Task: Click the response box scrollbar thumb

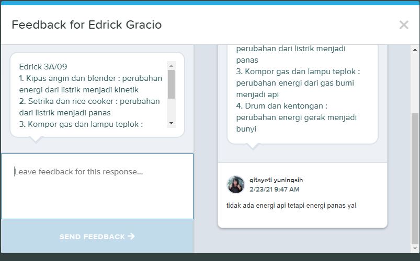Action: [x=171, y=84]
